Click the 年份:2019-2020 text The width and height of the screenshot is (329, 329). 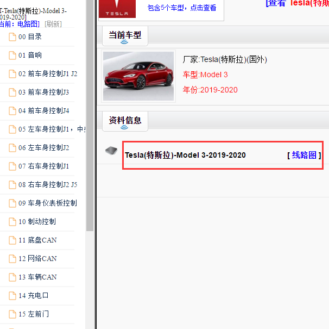pos(210,90)
